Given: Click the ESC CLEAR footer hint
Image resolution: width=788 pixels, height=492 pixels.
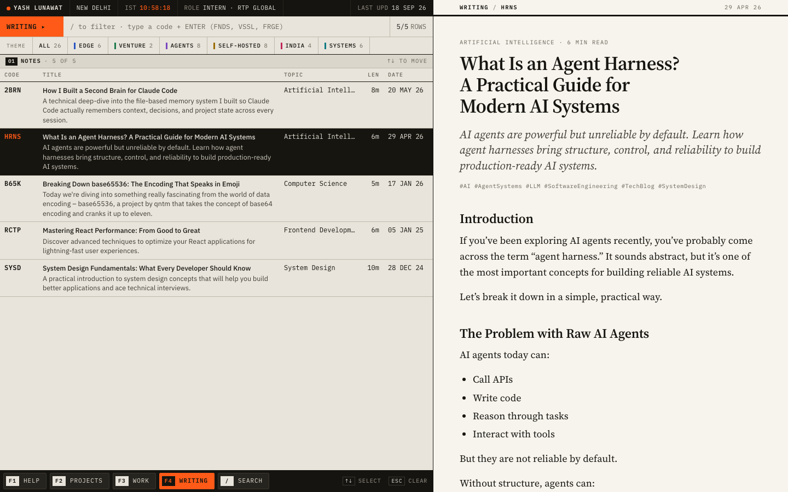Looking at the screenshot, I should (408, 481).
